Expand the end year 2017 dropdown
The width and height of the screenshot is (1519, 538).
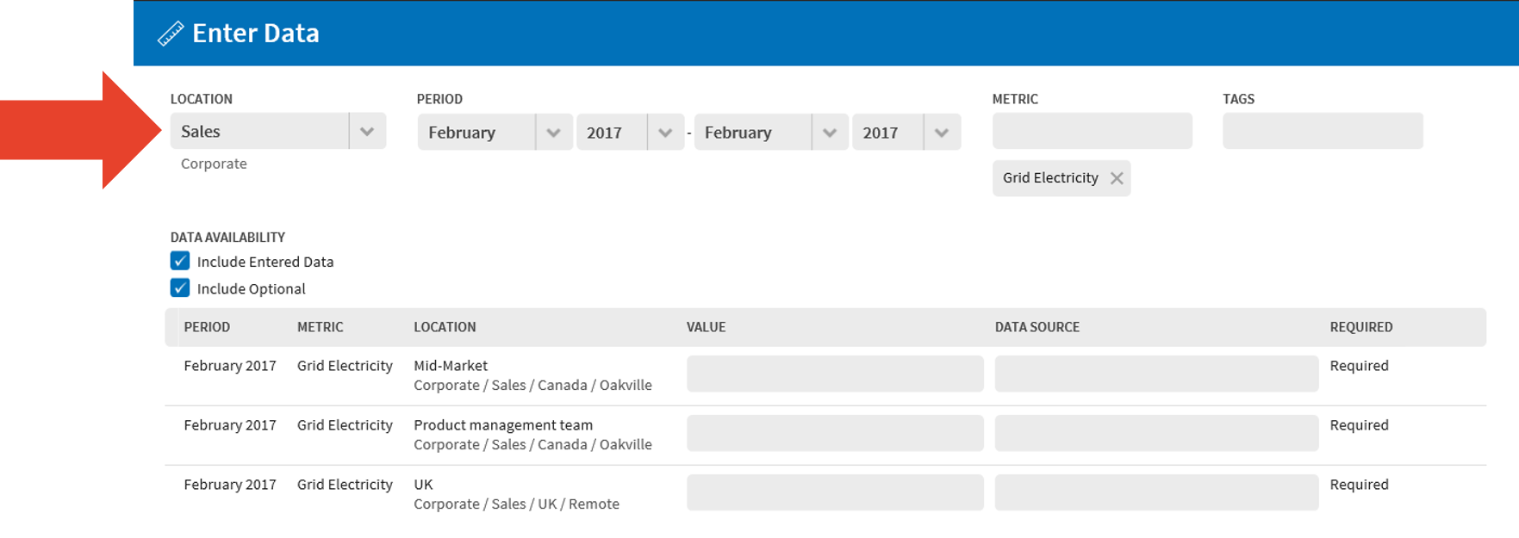(x=941, y=133)
